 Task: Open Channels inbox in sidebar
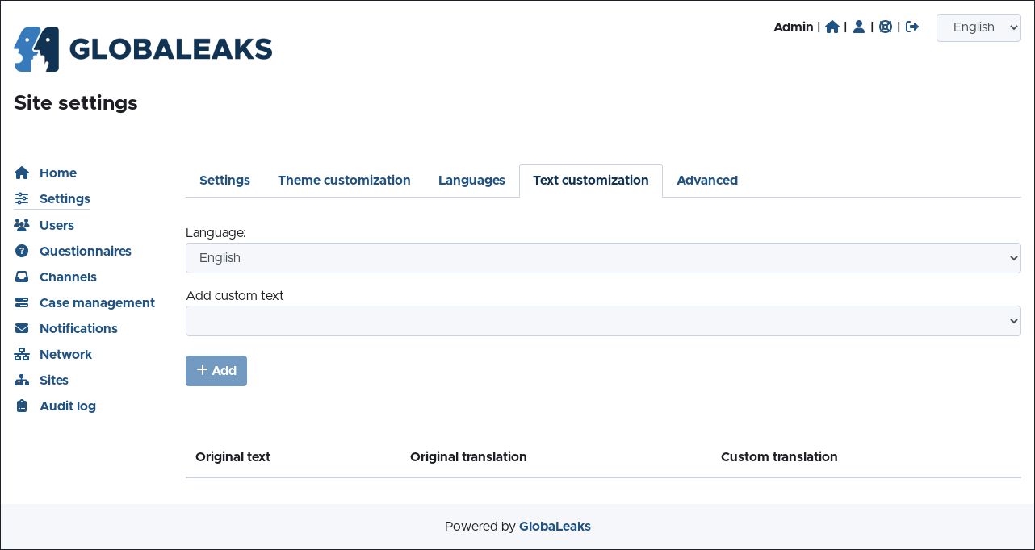[x=68, y=277]
